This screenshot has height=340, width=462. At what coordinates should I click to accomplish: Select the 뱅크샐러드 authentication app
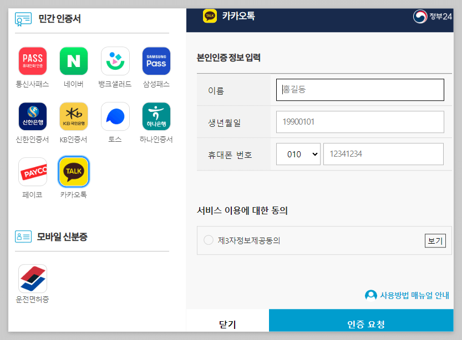114,61
